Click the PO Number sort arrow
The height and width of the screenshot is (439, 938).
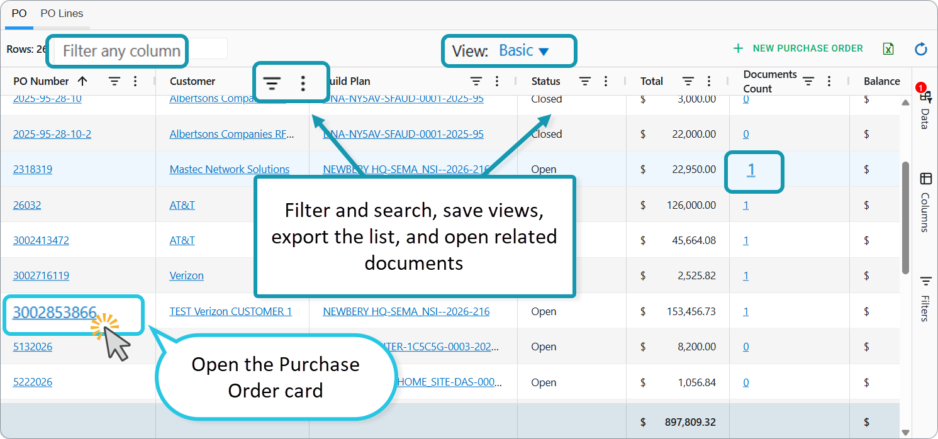point(82,81)
